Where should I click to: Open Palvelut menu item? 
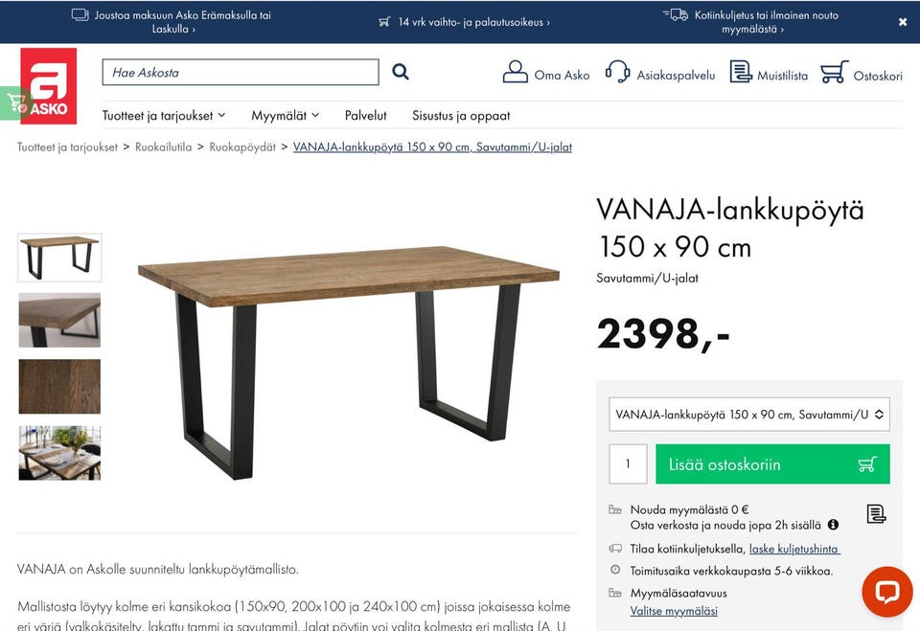pos(365,116)
